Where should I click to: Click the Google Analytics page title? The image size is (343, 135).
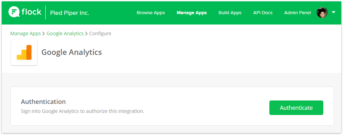72,52
